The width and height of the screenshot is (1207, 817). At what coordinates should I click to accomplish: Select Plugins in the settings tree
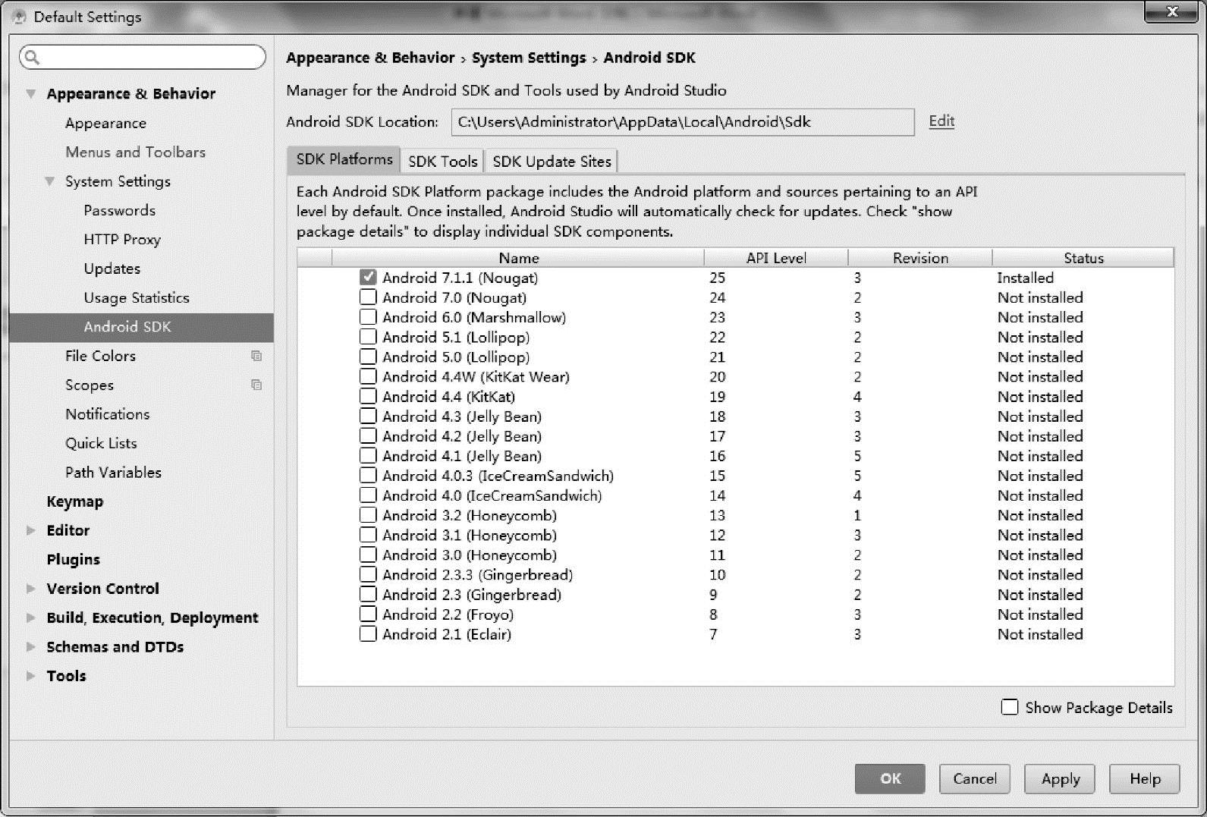(x=73, y=560)
